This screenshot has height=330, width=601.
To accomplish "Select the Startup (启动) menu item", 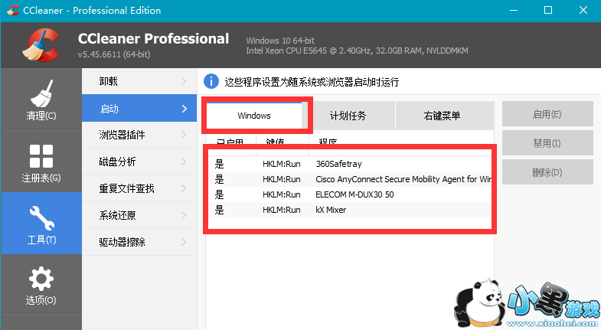I will (139, 109).
